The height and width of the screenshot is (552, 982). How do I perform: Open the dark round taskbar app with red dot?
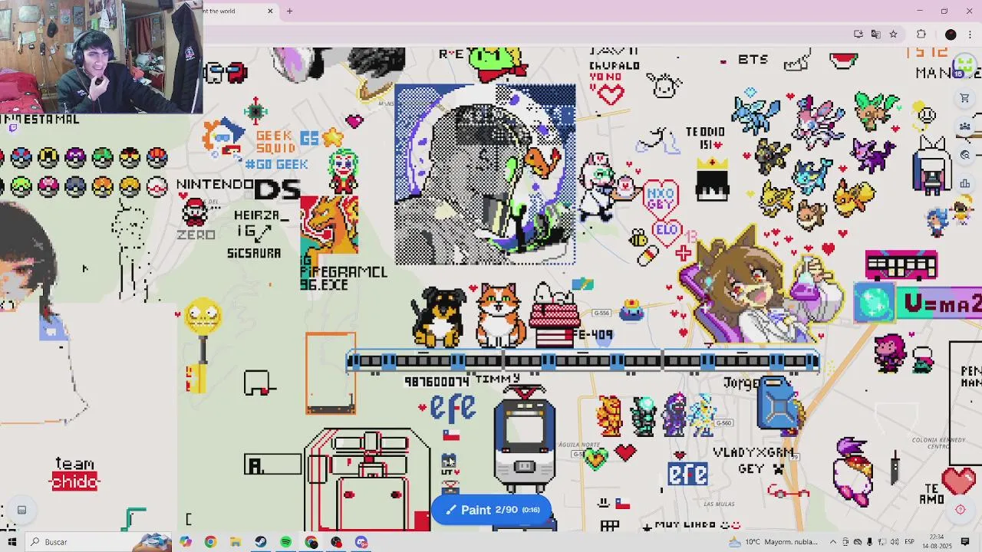336,542
